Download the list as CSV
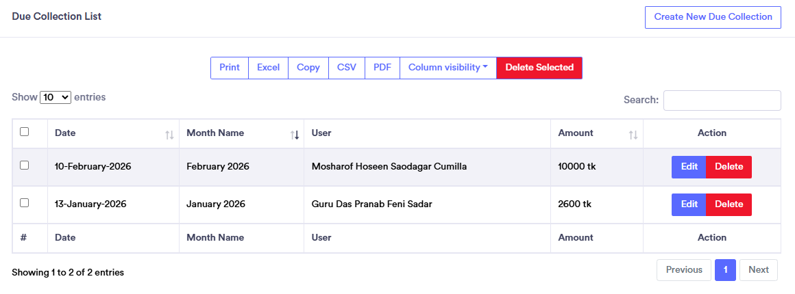 (347, 68)
